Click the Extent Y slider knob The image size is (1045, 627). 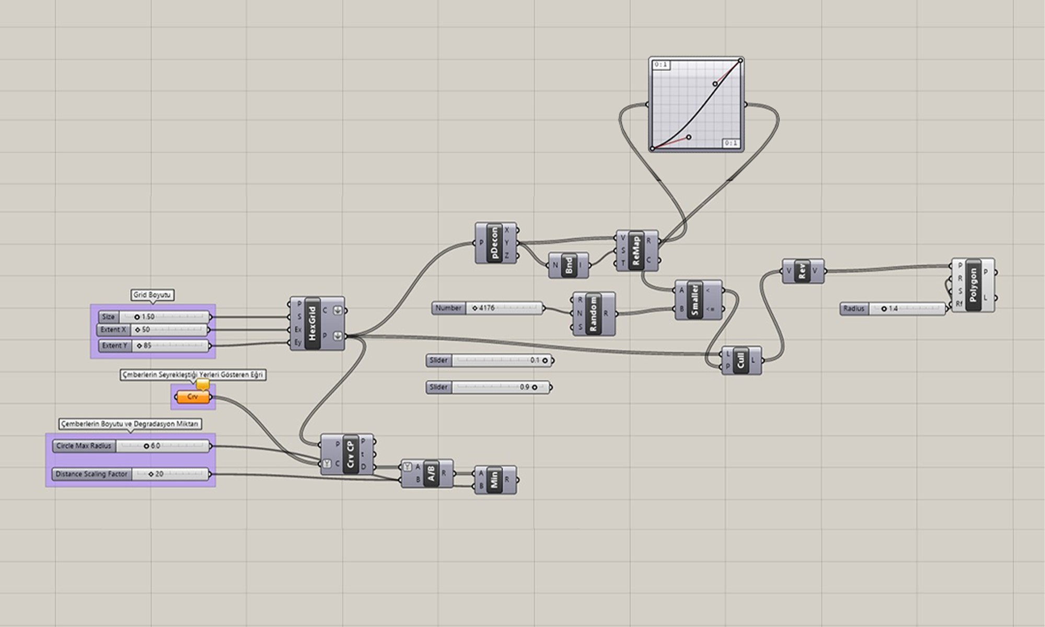pyautogui.click(x=140, y=346)
